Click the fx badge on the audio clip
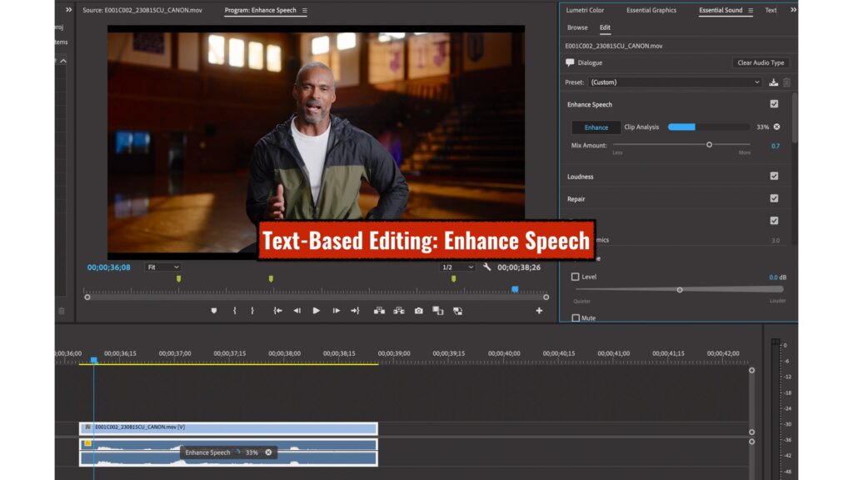The image size is (853, 480). [87, 443]
